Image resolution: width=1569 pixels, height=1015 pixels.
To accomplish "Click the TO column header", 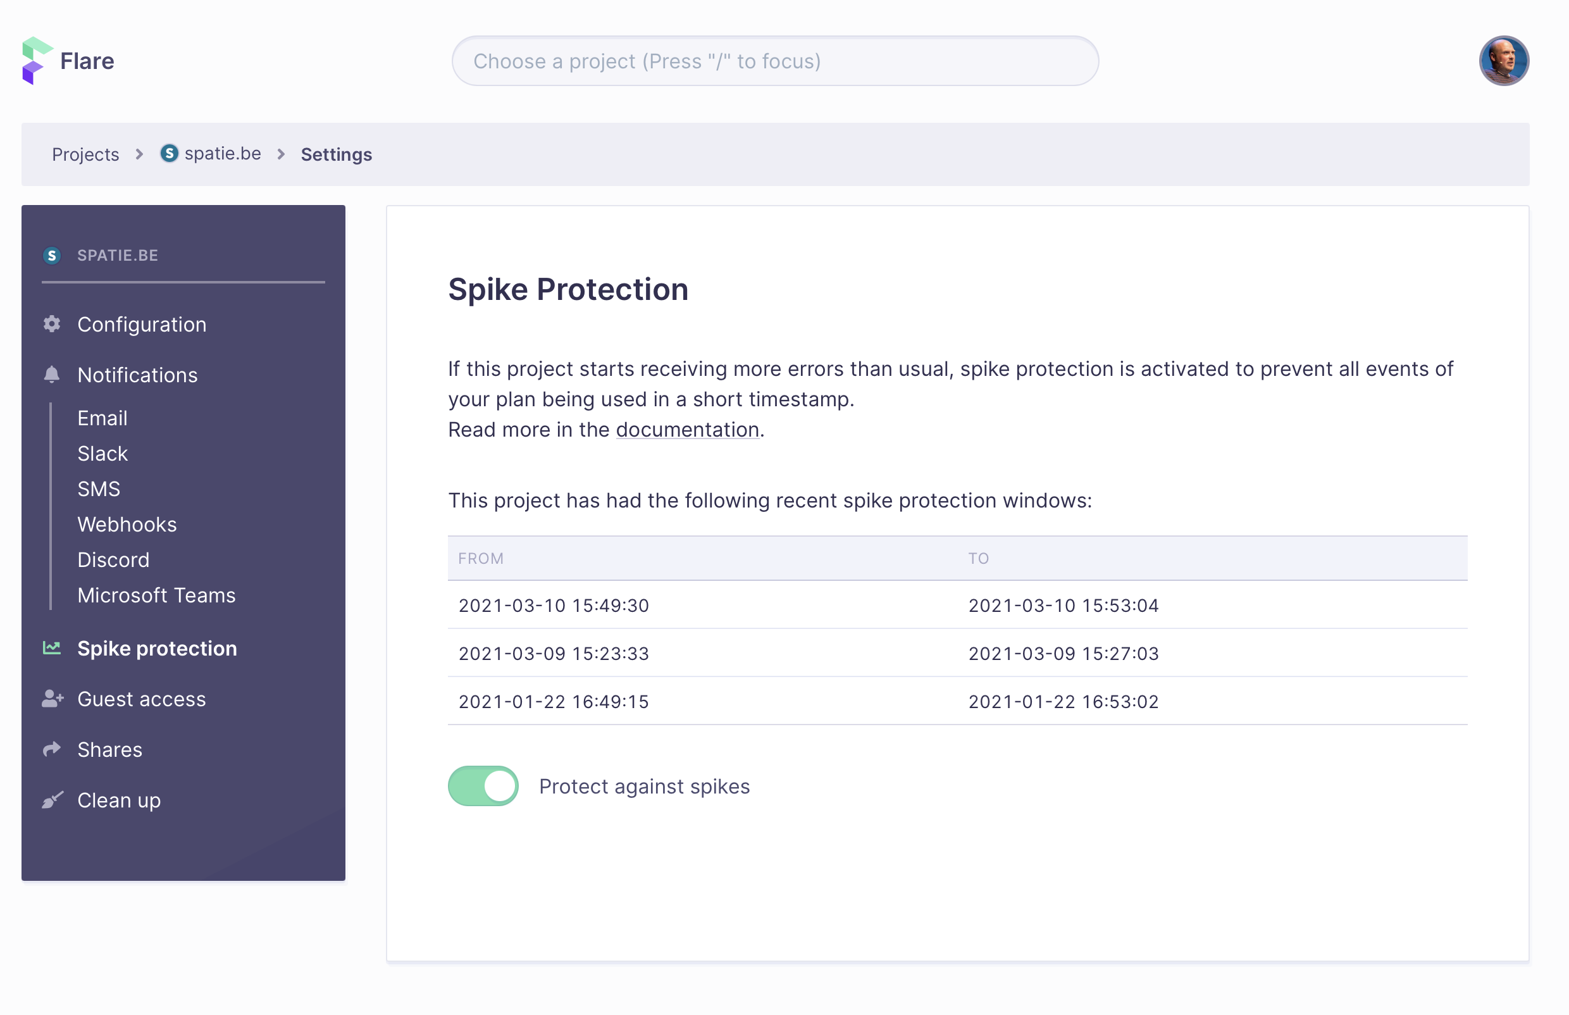I will (x=979, y=559).
